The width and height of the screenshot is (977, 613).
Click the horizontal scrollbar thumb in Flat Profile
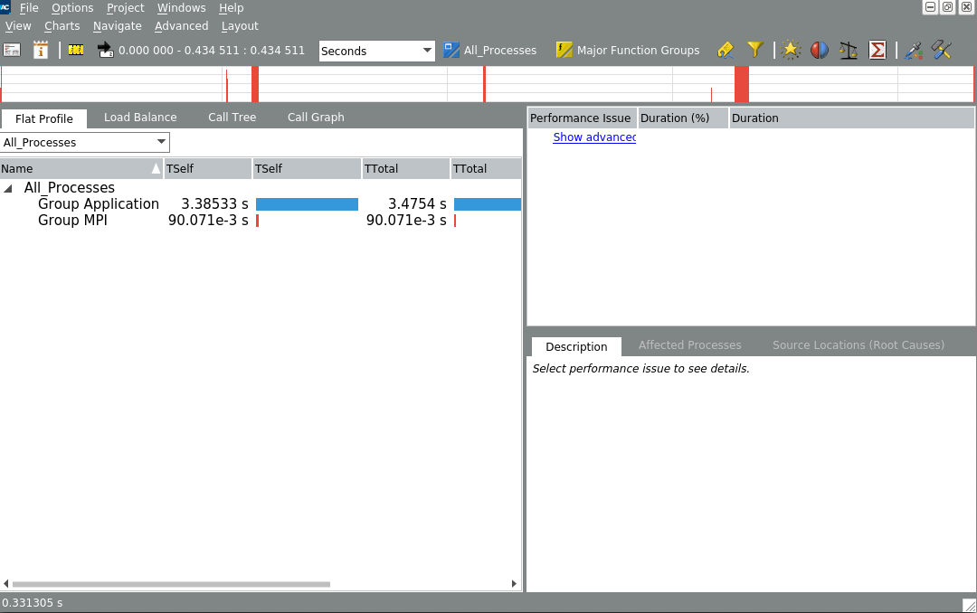click(x=171, y=584)
